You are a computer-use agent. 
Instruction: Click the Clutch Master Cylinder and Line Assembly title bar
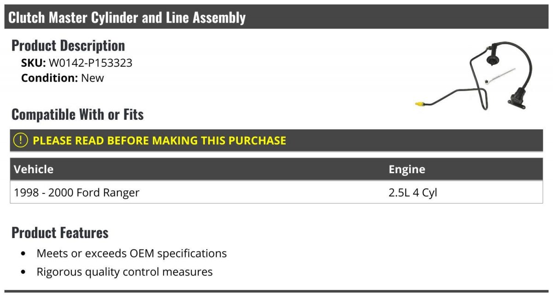pos(276,17)
